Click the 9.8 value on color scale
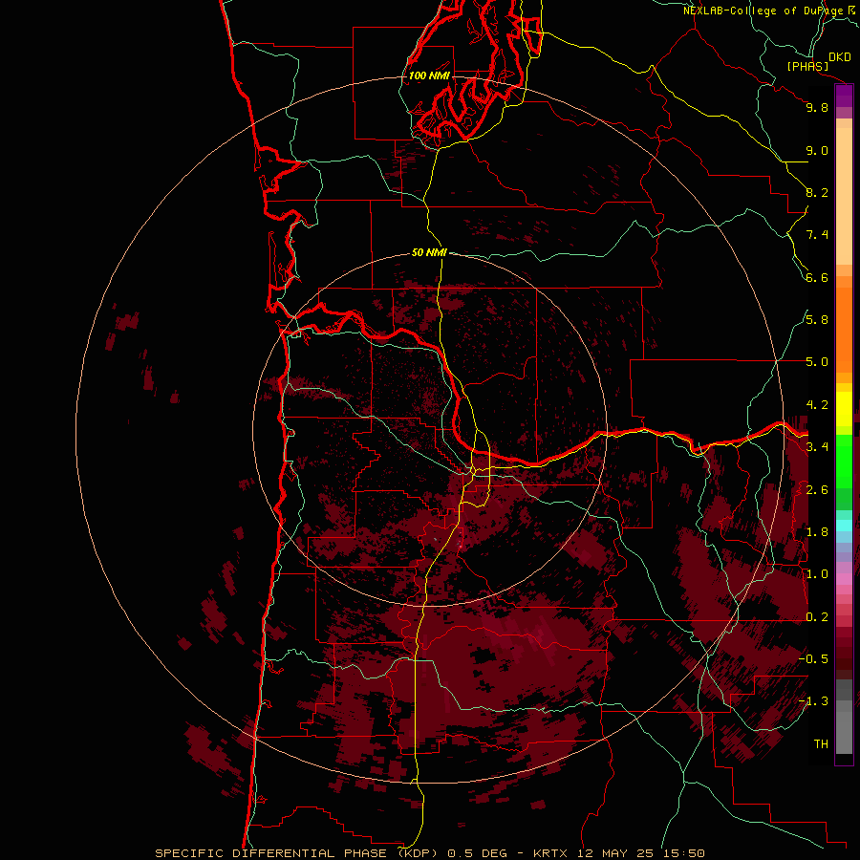This screenshot has width=860, height=860. (817, 107)
